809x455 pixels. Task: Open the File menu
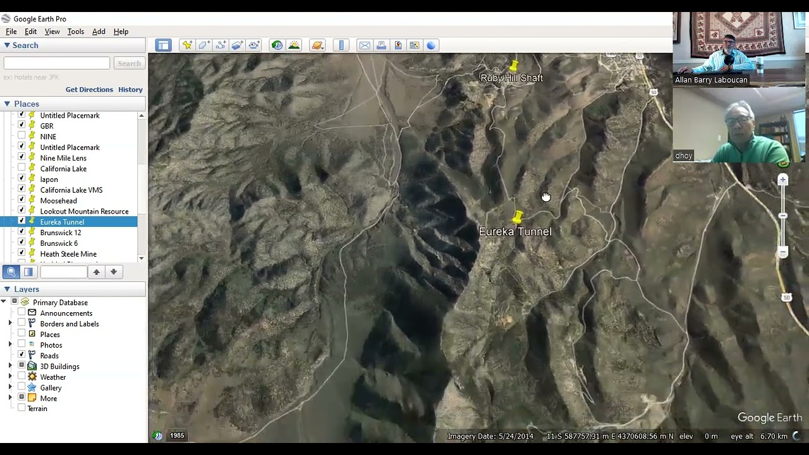(x=11, y=32)
